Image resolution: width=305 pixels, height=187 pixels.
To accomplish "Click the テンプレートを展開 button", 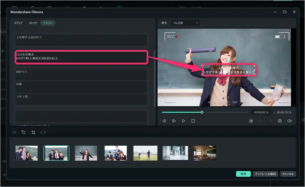I will (265, 174).
